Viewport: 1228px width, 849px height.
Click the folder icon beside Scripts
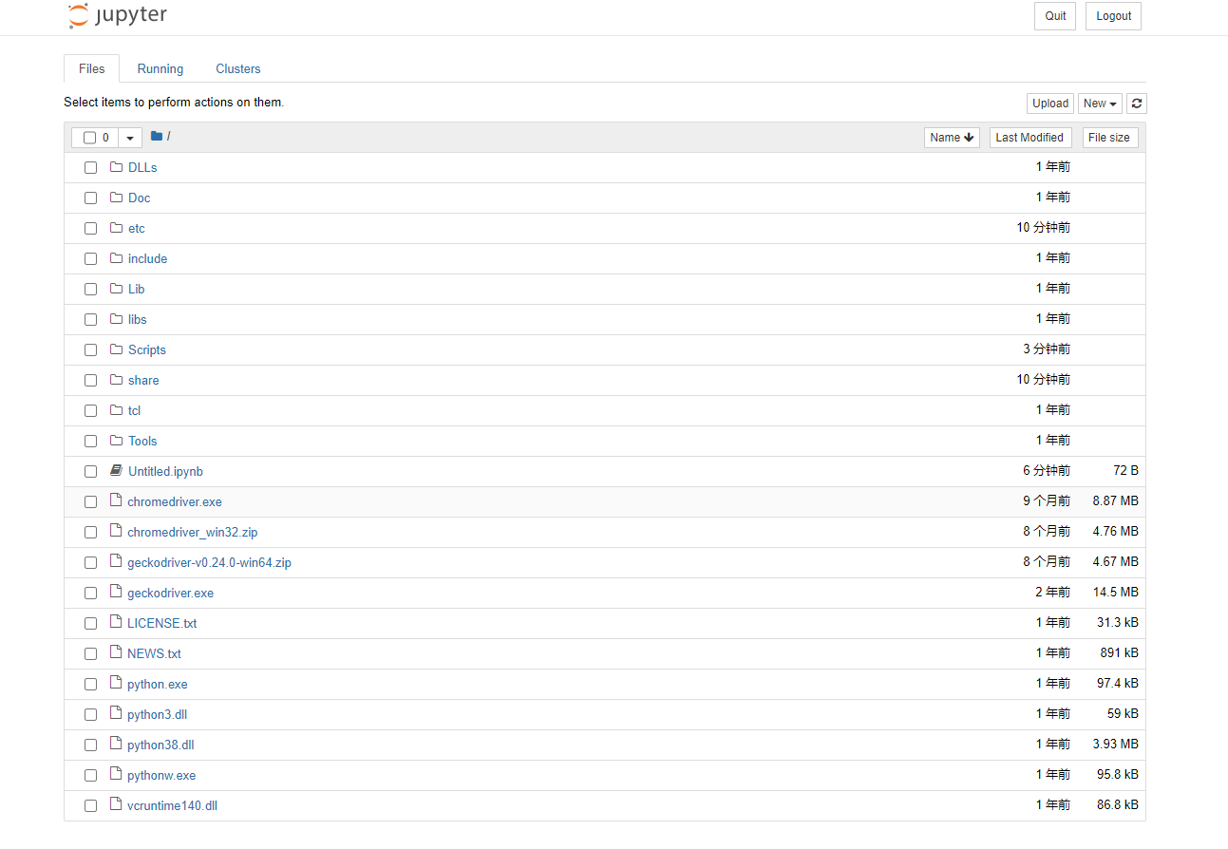click(x=117, y=349)
